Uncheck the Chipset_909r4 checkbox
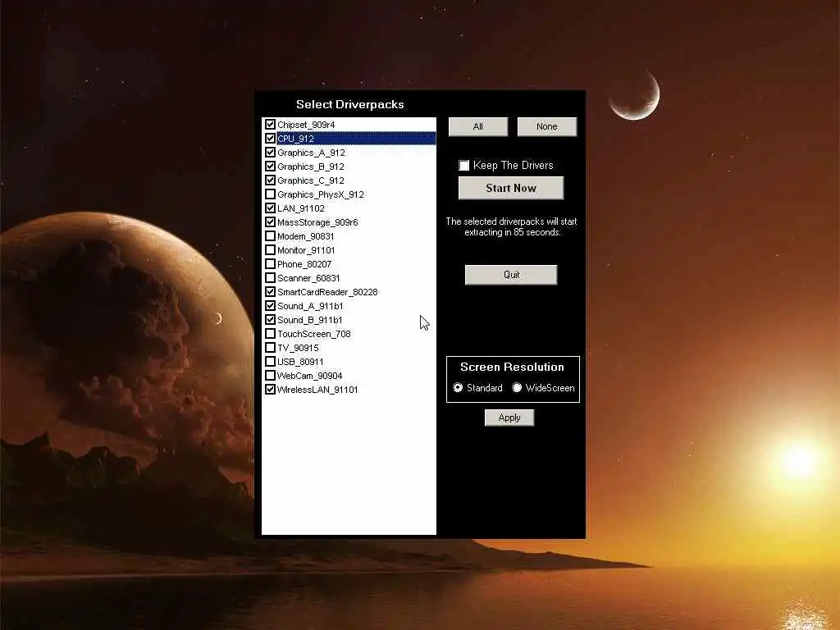 coord(270,125)
